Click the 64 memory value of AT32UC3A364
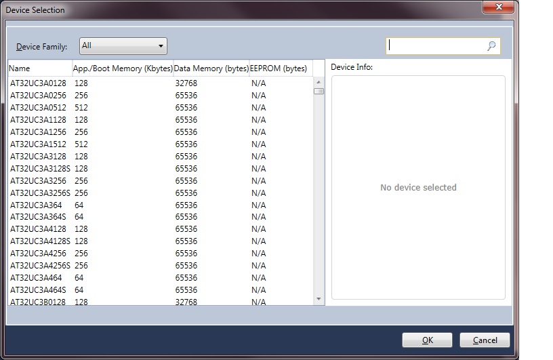This screenshot has height=360, width=553. (x=79, y=205)
